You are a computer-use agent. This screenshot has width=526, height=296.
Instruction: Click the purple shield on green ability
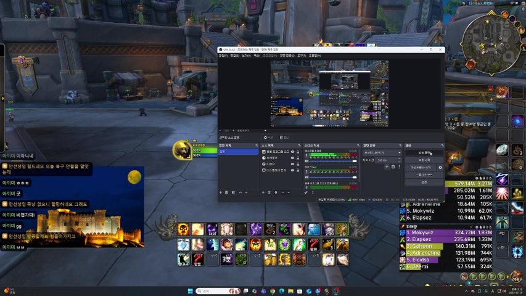point(284,245)
